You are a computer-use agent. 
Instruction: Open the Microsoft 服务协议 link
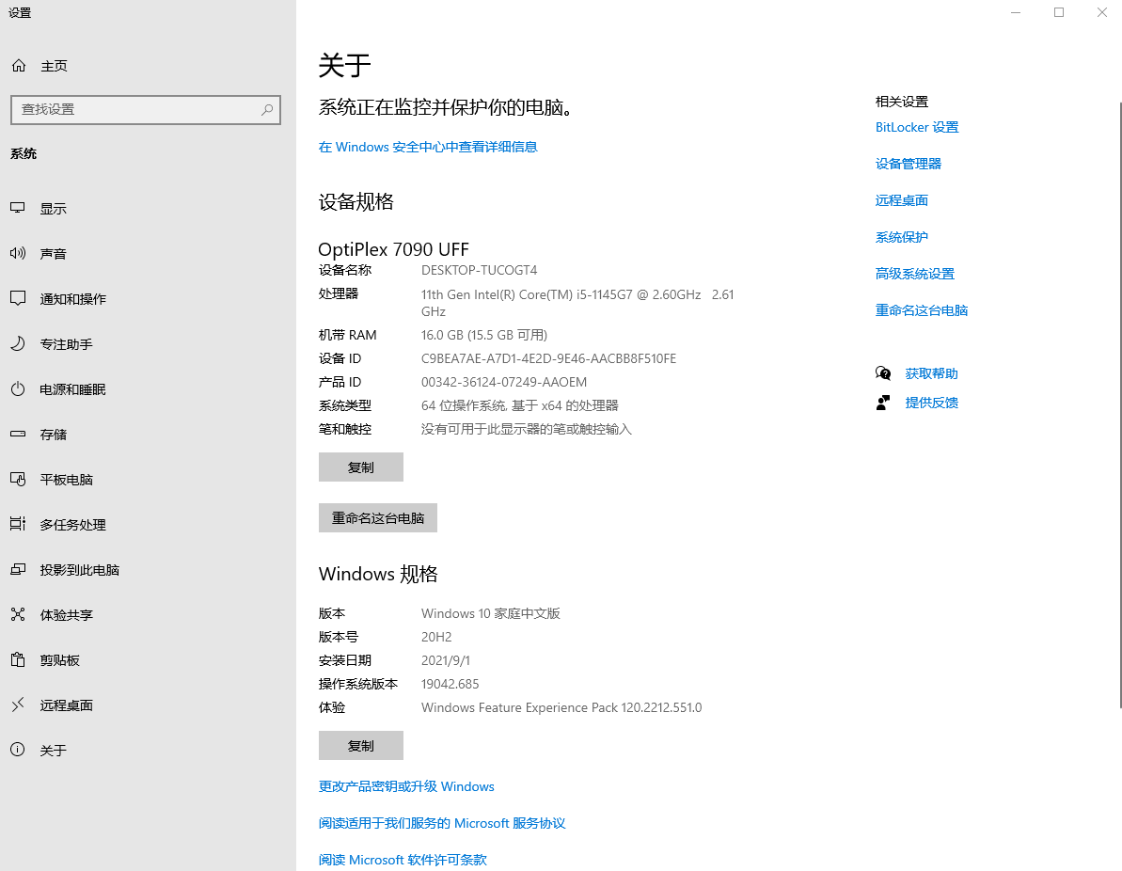click(x=442, y=822)
